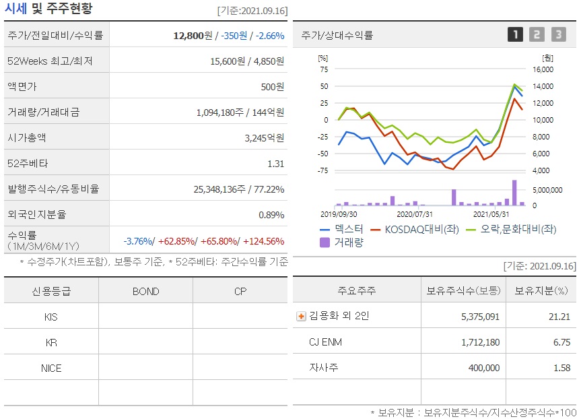Click the -350원 change value
The image size is (579, 419).
234,36
